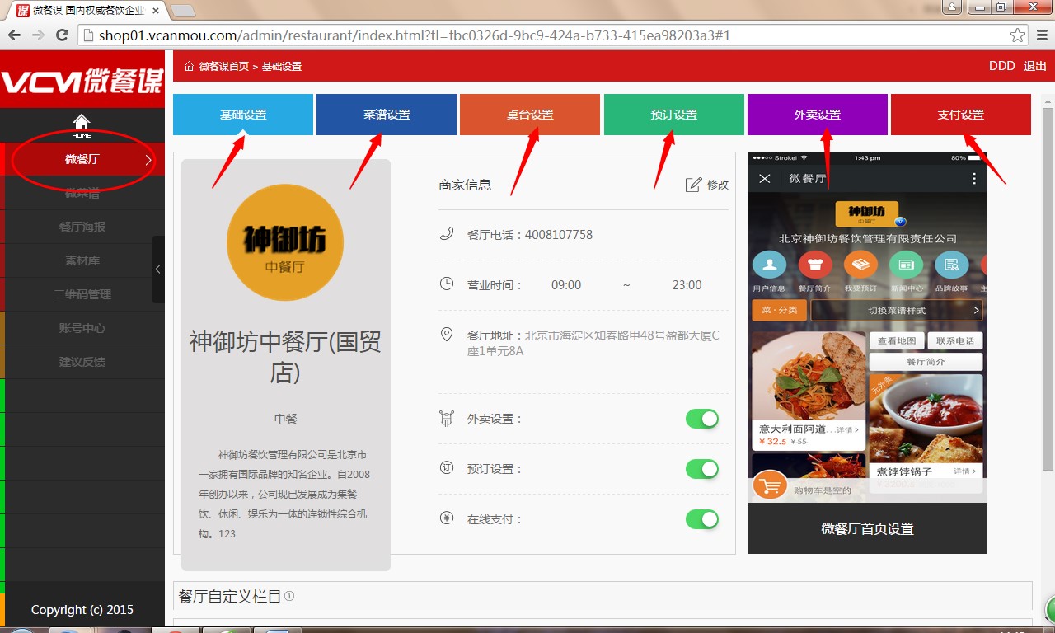
Task: Click the browser back arrow
Action: tap(14, 35)
